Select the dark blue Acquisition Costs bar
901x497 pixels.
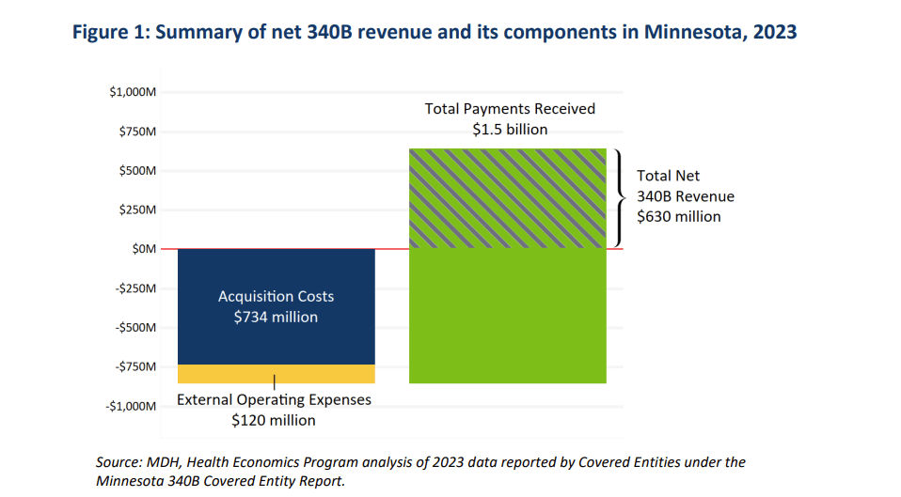point(277,306)
